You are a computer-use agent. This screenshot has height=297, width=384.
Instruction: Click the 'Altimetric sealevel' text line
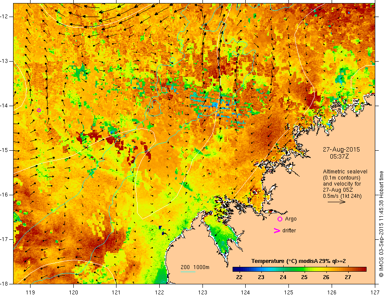click(345, 172)
